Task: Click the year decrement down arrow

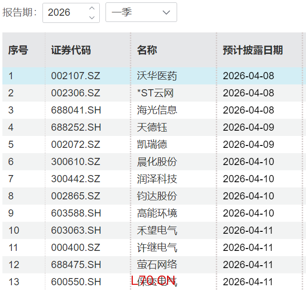Action: (92, 17)
